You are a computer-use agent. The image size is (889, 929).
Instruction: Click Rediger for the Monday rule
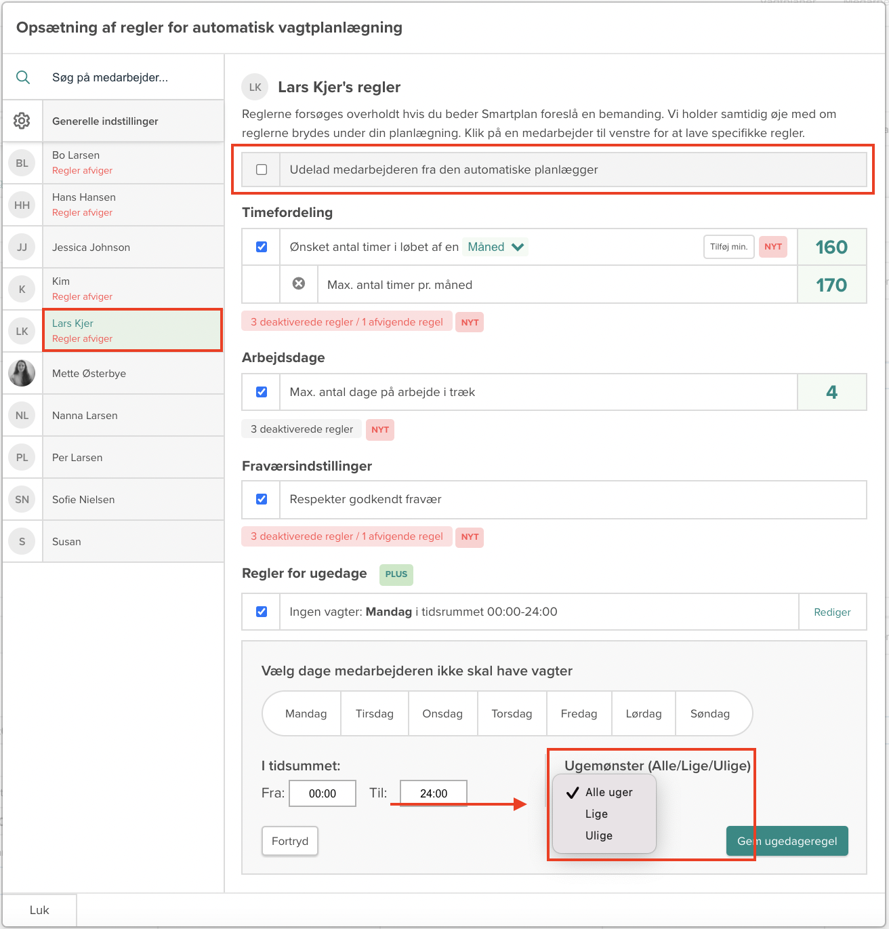point(832,612)
